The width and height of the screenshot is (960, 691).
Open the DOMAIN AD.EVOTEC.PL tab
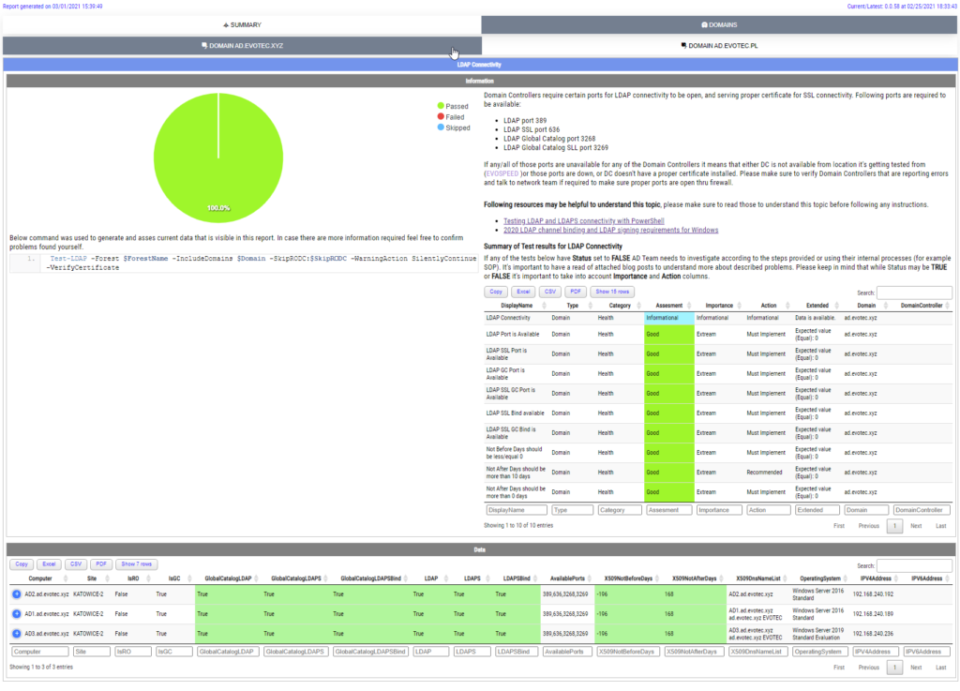pyautogui.click(x=720, y=44)
